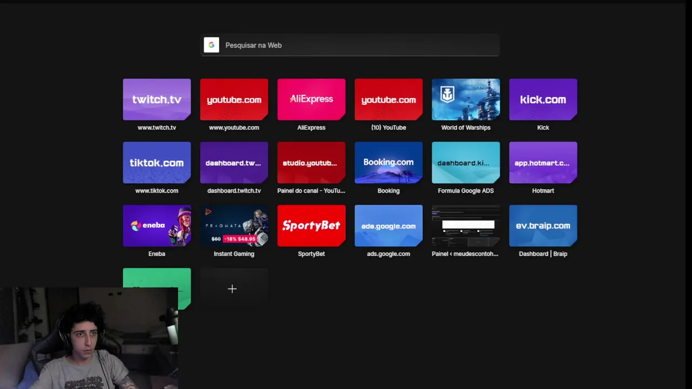Open the AliExpress speed dial tile
This screenshot has width=692, height=389.
(311, 99)
